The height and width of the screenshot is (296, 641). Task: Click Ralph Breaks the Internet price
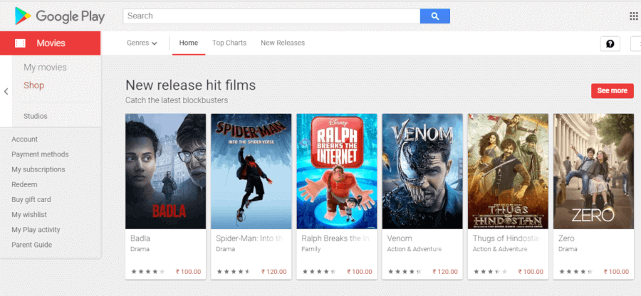click(360, 272)
